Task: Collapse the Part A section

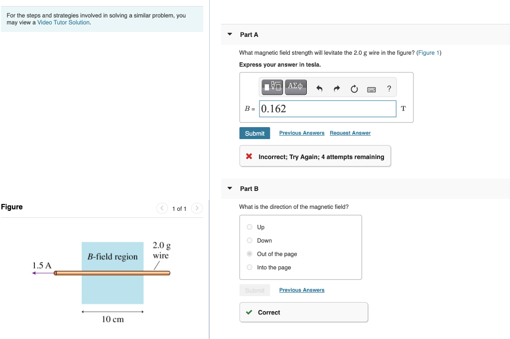Action: (x=230, y=34)
